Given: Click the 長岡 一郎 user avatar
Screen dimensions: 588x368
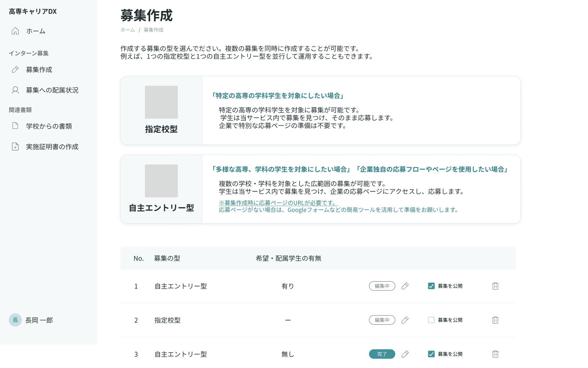Looking at the screenshot, I should (15, 320).
